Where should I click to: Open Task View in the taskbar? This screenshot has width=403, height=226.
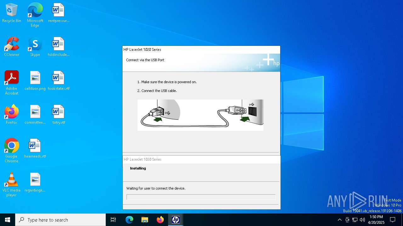coord(113,220)
